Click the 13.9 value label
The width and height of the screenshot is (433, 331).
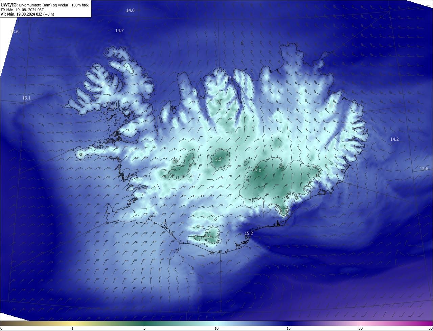coord(231,78)
